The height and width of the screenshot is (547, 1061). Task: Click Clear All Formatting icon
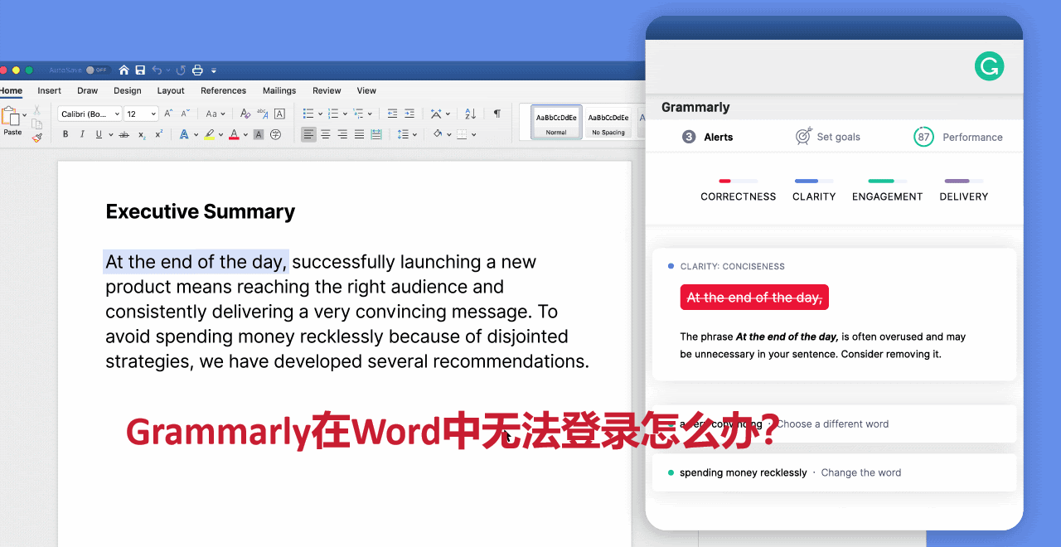(245, 114)
